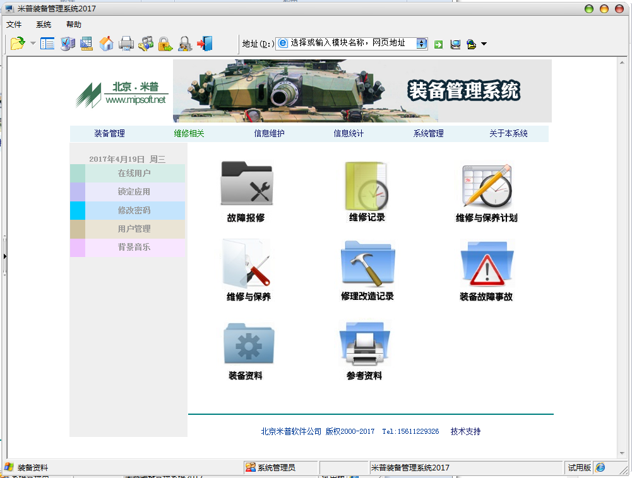632x478 pixels.
Task: Click the users and key toolbar icon
Action: (x=145, y=44)
